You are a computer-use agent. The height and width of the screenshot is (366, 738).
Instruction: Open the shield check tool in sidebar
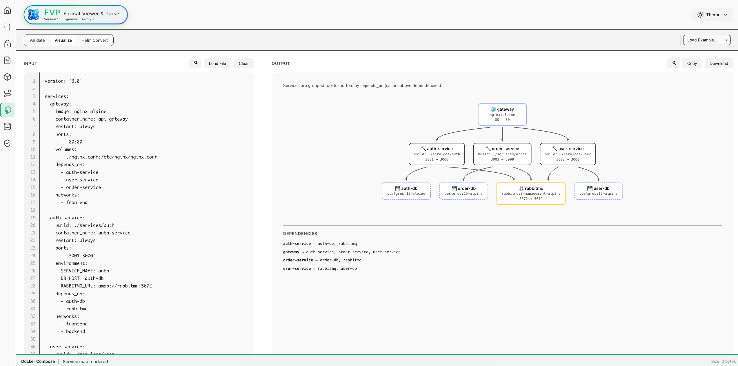(x=8, y=143)
